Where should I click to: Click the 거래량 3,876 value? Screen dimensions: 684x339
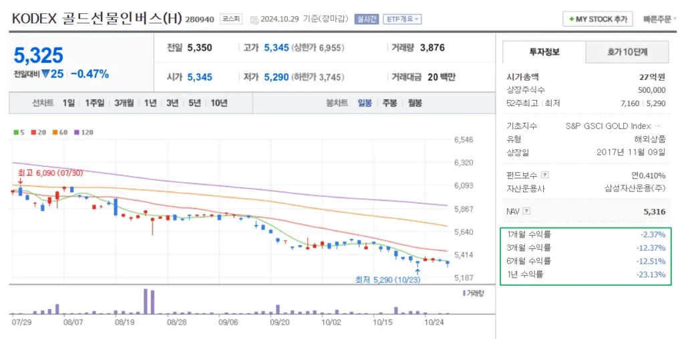[432, 48]
